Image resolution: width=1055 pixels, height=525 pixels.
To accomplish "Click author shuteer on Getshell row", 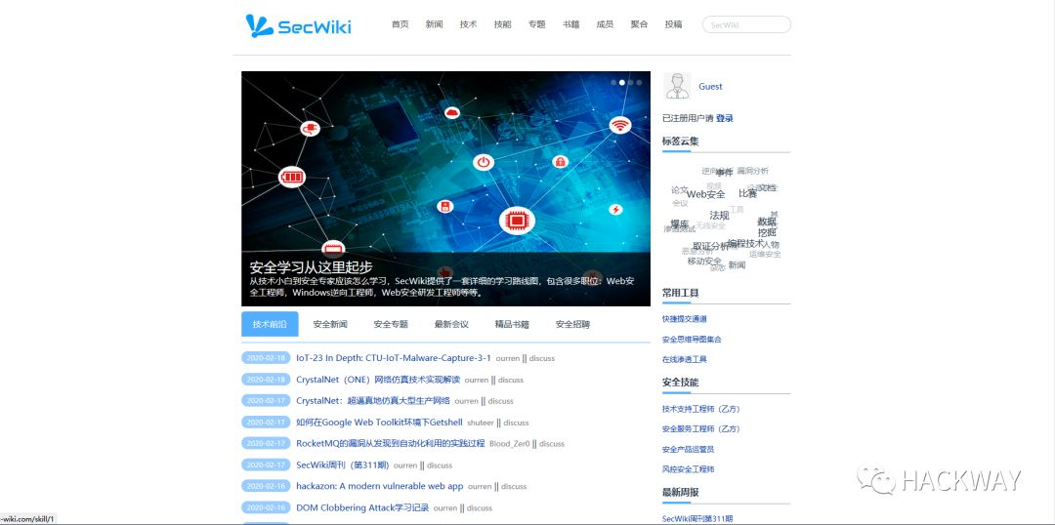I will [481, 423].
